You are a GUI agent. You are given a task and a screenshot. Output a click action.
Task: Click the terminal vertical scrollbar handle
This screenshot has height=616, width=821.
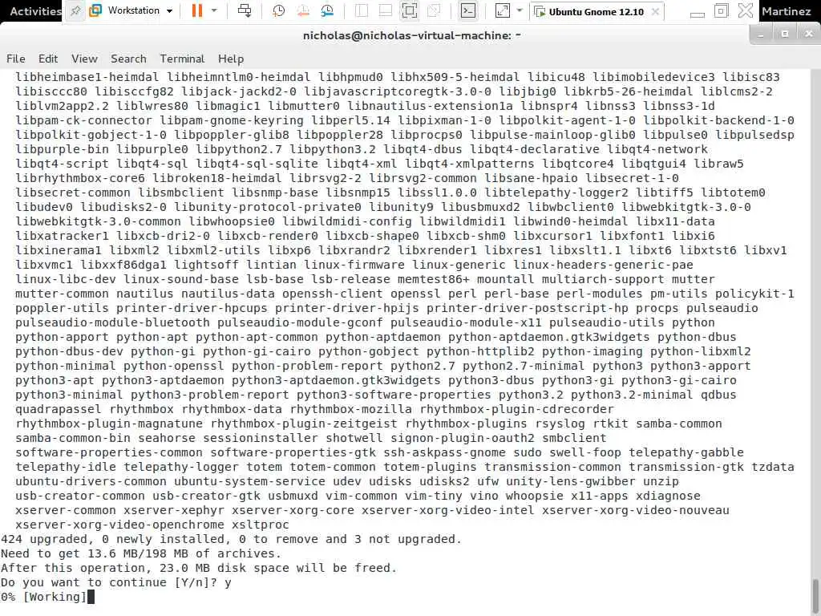pyautogui.click(x=815, y=597)
